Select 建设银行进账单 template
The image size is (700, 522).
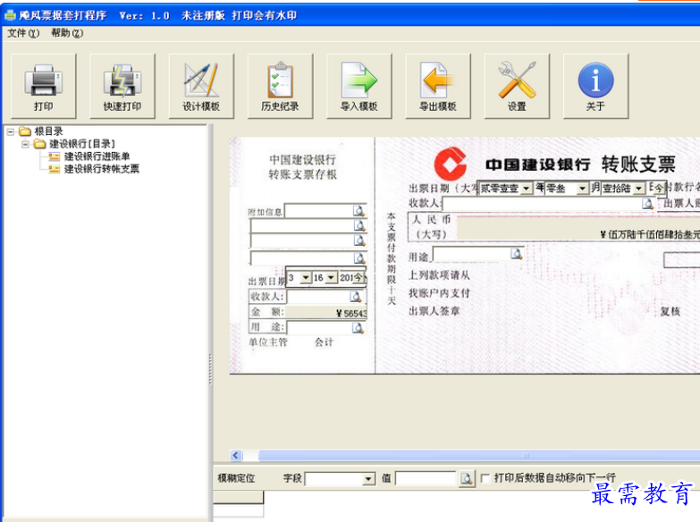[x=97, y=156]
